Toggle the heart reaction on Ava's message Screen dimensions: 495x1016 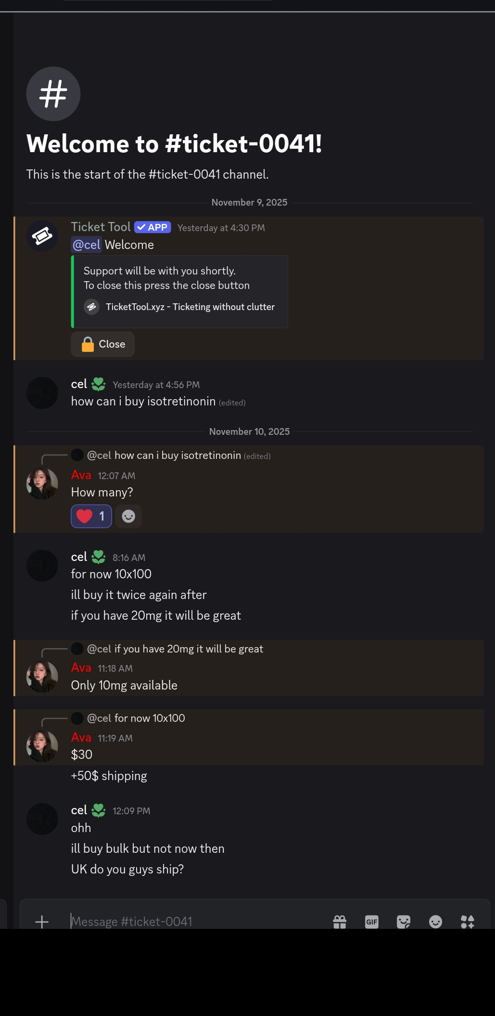(x=91, y=516)
